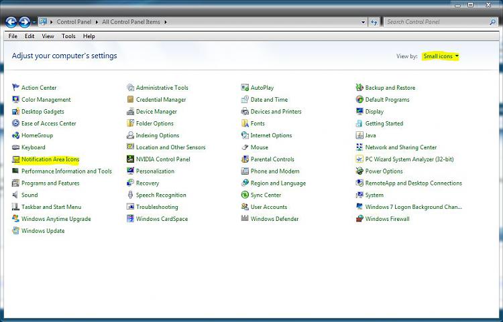Open Location and Other Sensors link
Viewport: 503px width, 322px height.
coord(170,147)
